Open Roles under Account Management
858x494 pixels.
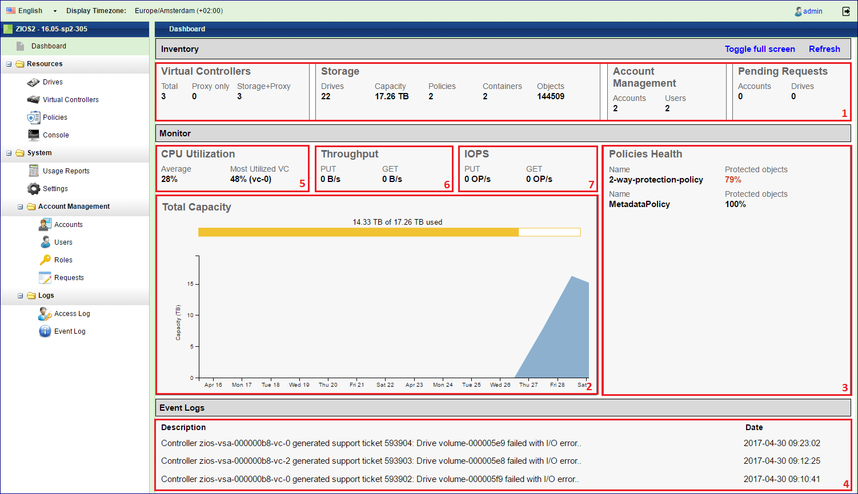(x=63, y=260)
